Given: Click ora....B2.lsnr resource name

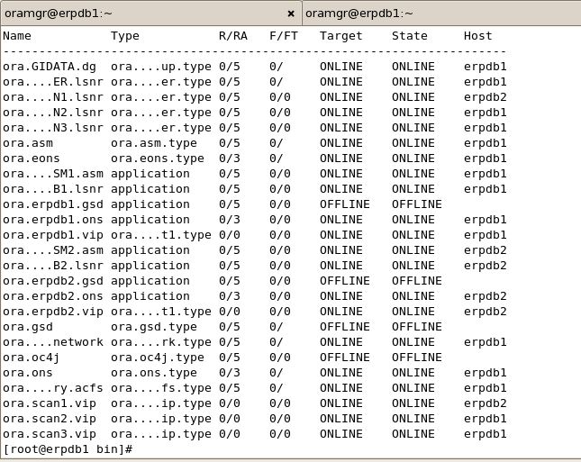Looking at the screenshot, I should point(53,266).
